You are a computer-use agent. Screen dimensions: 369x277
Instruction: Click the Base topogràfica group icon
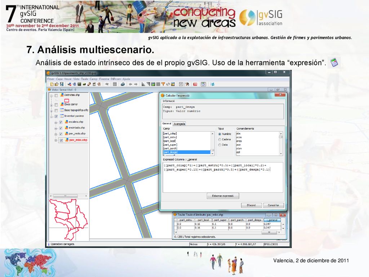(x=62, y=110)
